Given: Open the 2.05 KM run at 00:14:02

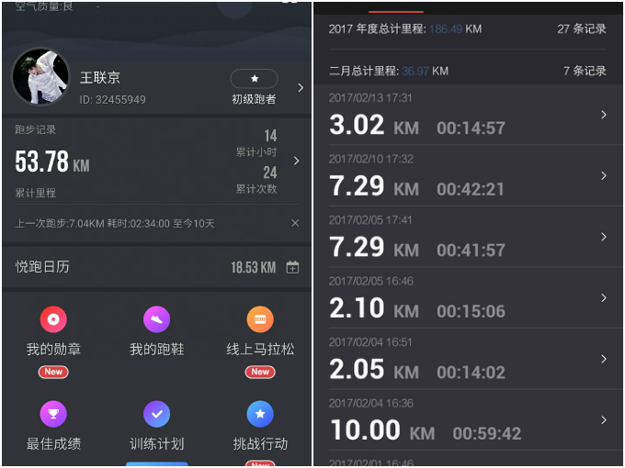Looking at the screenshot, I should click(x=468, y=359).
